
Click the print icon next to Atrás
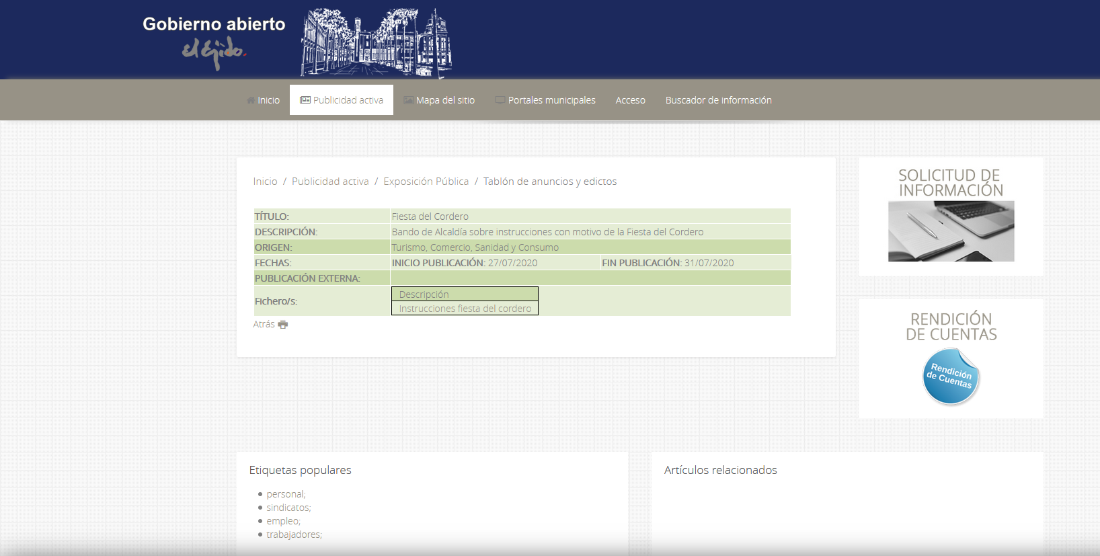click(283, 325)
